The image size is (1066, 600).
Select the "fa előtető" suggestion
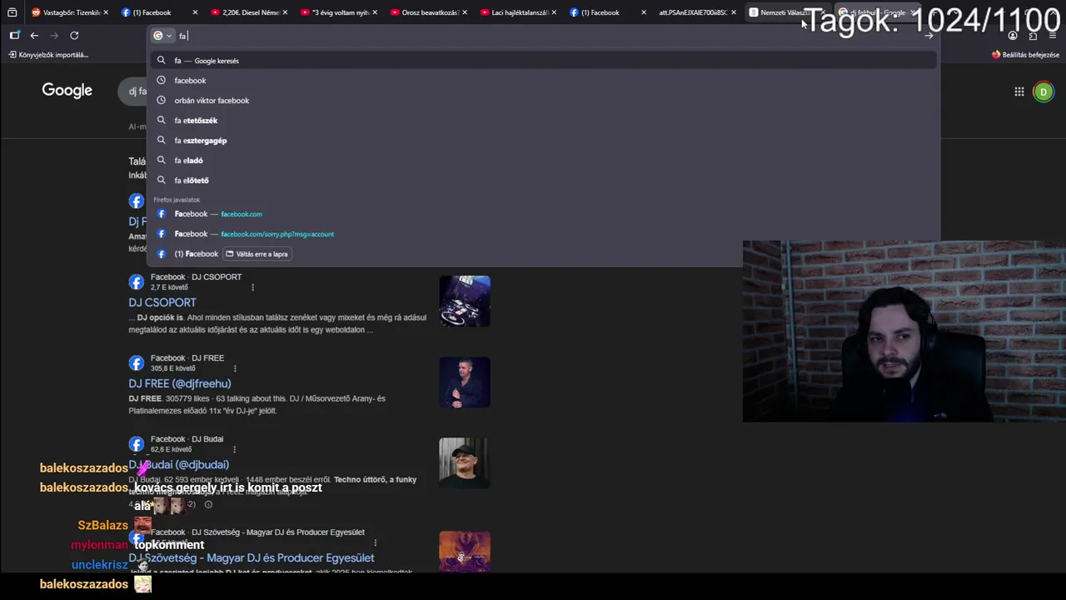543,181
